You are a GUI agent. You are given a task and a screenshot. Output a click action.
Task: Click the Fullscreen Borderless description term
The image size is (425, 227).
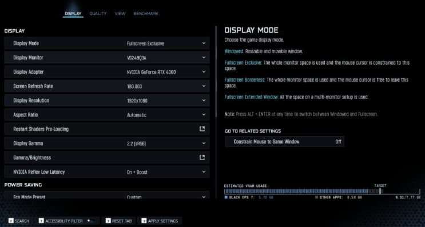(x=245, y=80)
